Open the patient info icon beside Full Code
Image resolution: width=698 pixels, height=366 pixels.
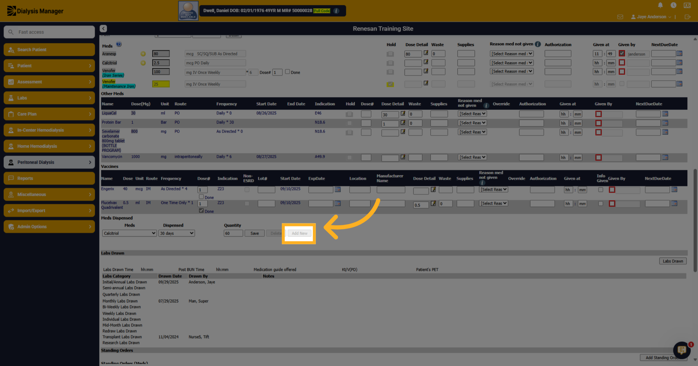pyautogui.click(x=336, y=11)
